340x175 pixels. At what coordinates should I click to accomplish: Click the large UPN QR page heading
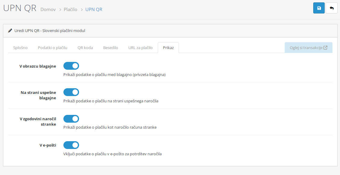[20, 8]
